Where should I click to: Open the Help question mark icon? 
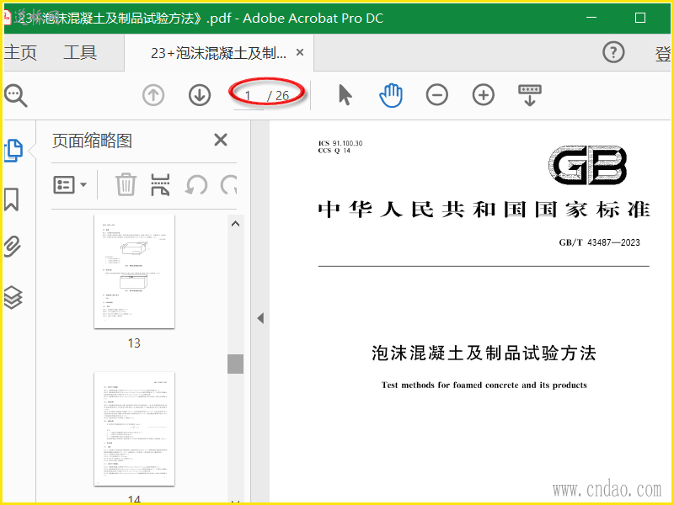click(x=613, y=52)
